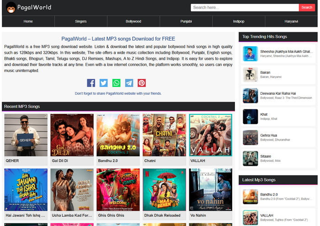Click the QEHER song title
The height and width of the screenshot is (226, 320).
[12, 161]
